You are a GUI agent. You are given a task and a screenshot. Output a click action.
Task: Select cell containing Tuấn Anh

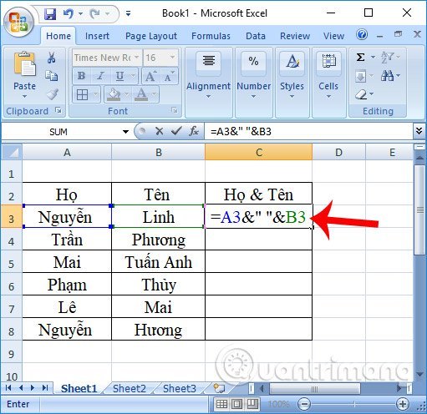pyautogui.click(x=158, y=261)
